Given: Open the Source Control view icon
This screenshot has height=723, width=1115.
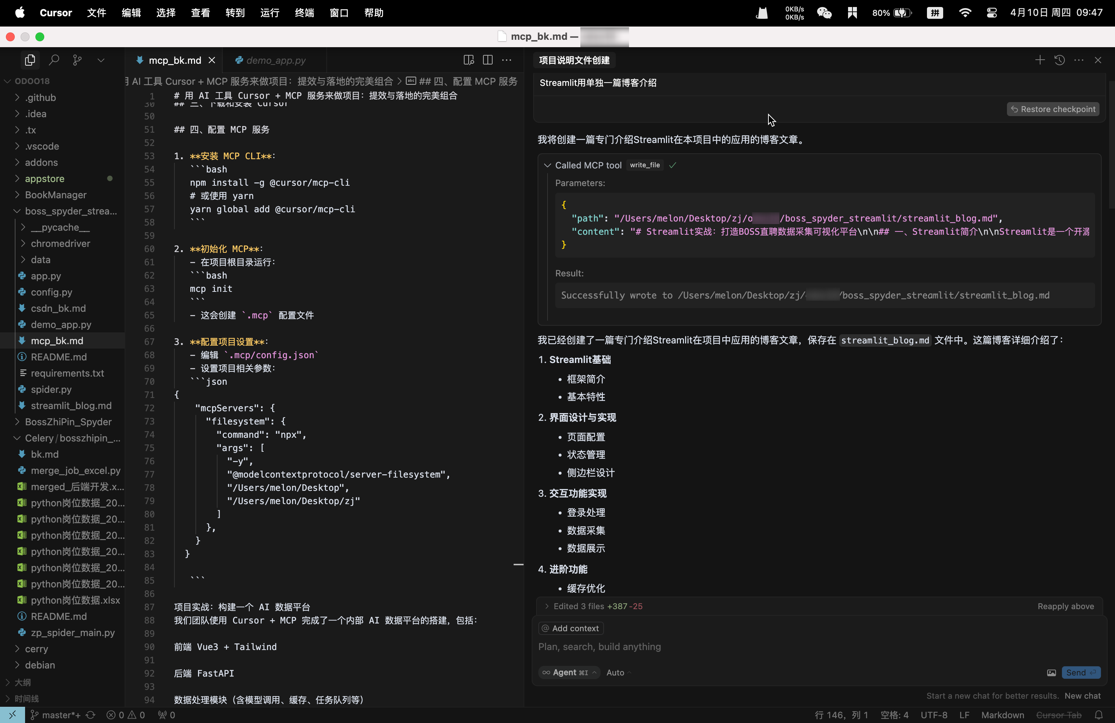Looking at the screenshot, I should 77,60.
